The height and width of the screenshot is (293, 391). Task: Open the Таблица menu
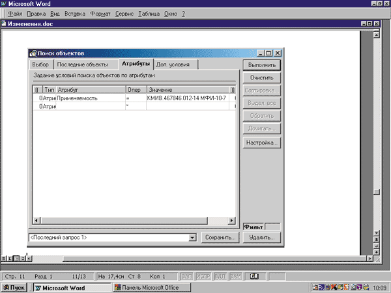(148, 13)
